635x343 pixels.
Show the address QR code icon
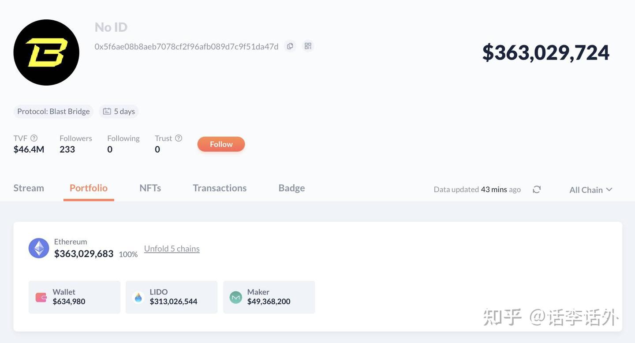[x=308, y=46]
